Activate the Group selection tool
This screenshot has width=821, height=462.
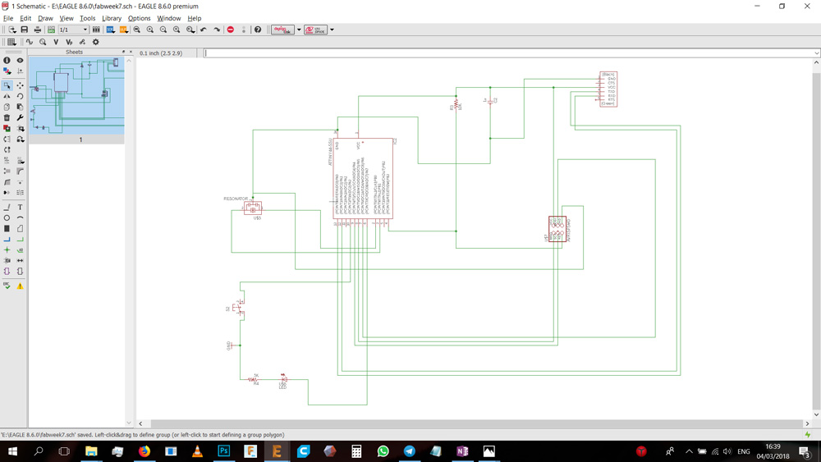[7, 85]
